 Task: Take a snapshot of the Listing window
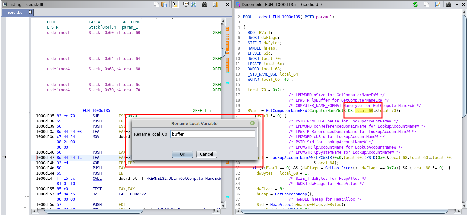pyautogui.click(x=204, y=4)
